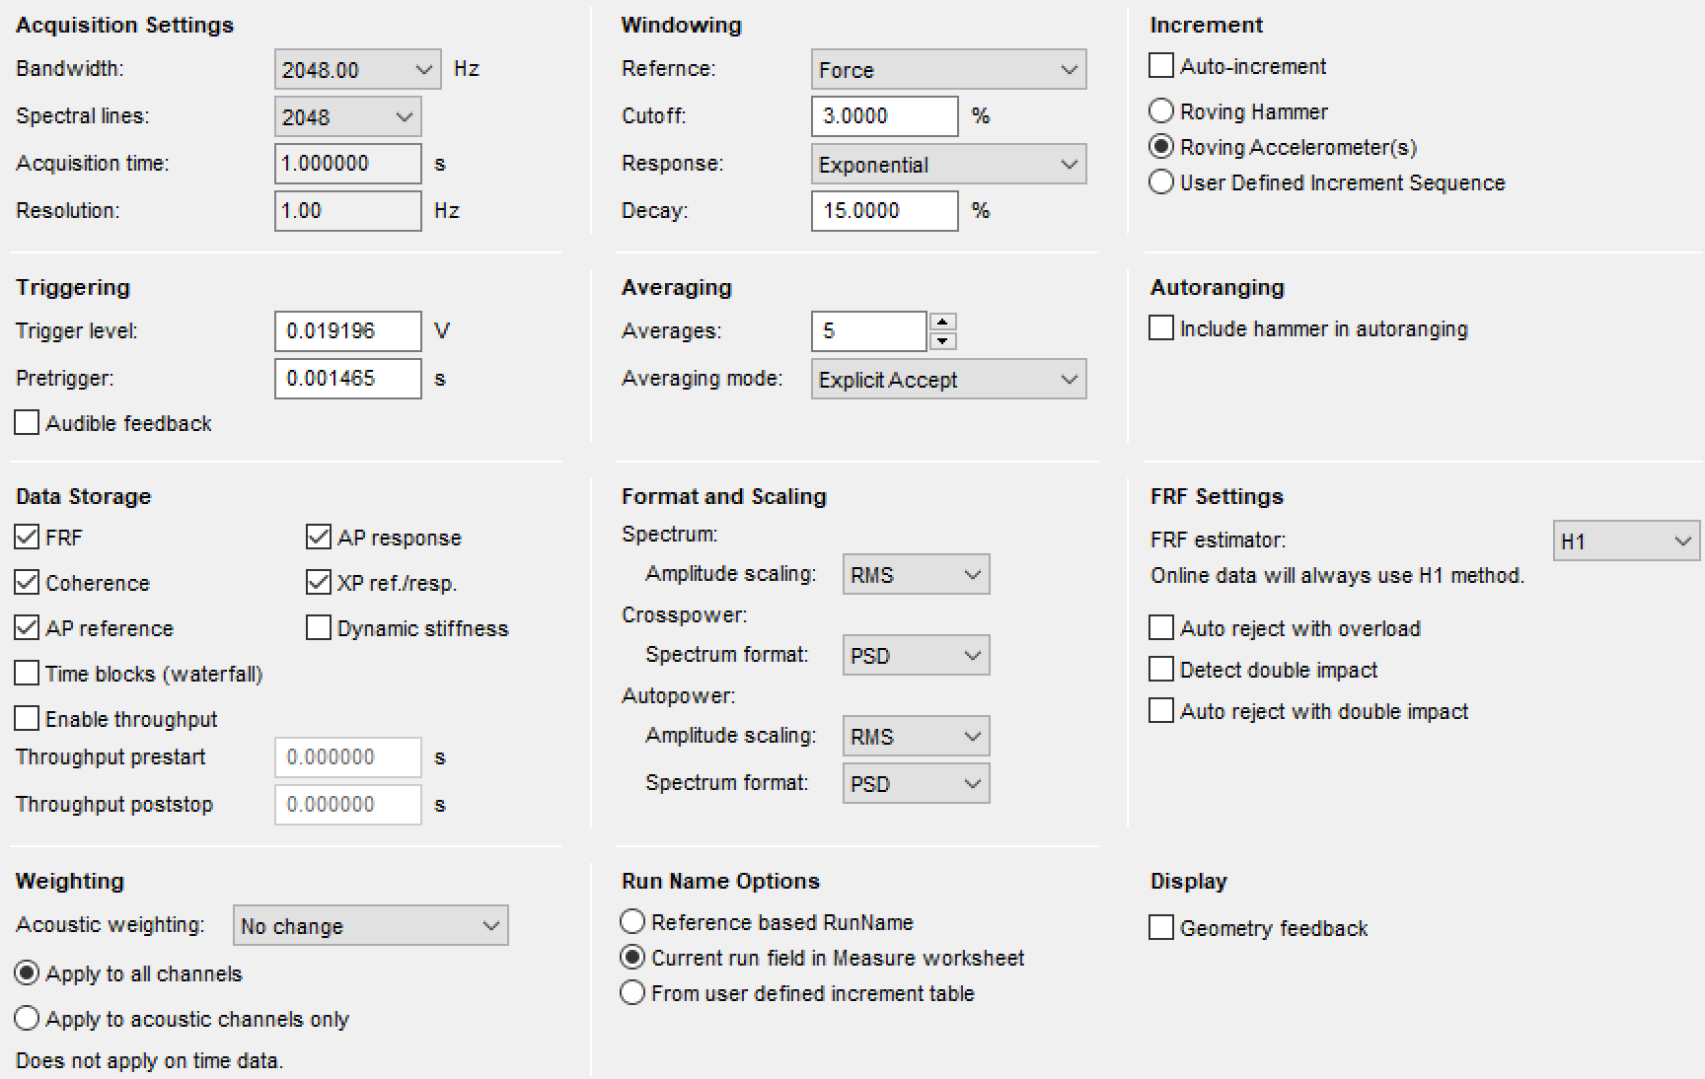Image resolution: width=1705 pixels, height=1079 pixels.
Task: Check the Enable throughput box
Action: [x=27, y=719]
